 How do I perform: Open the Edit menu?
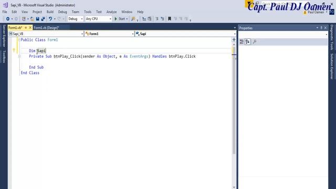(14, 12)
